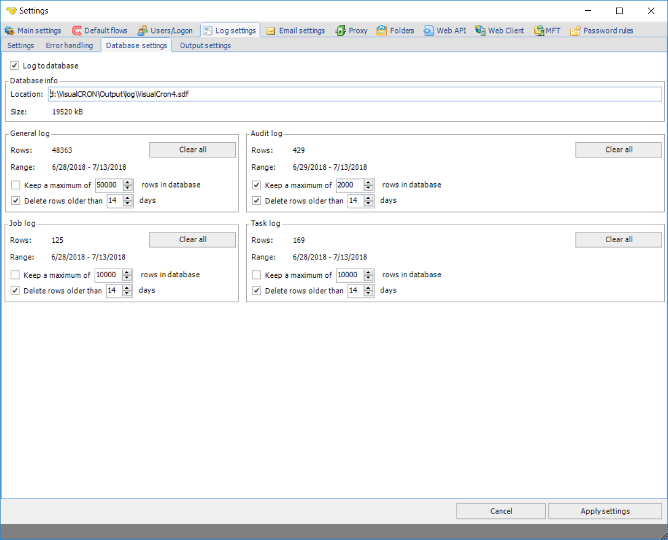Viewport: 668px width, 540px height.
Task: Increase Task log maximum rows value
Action: [368, 272]
